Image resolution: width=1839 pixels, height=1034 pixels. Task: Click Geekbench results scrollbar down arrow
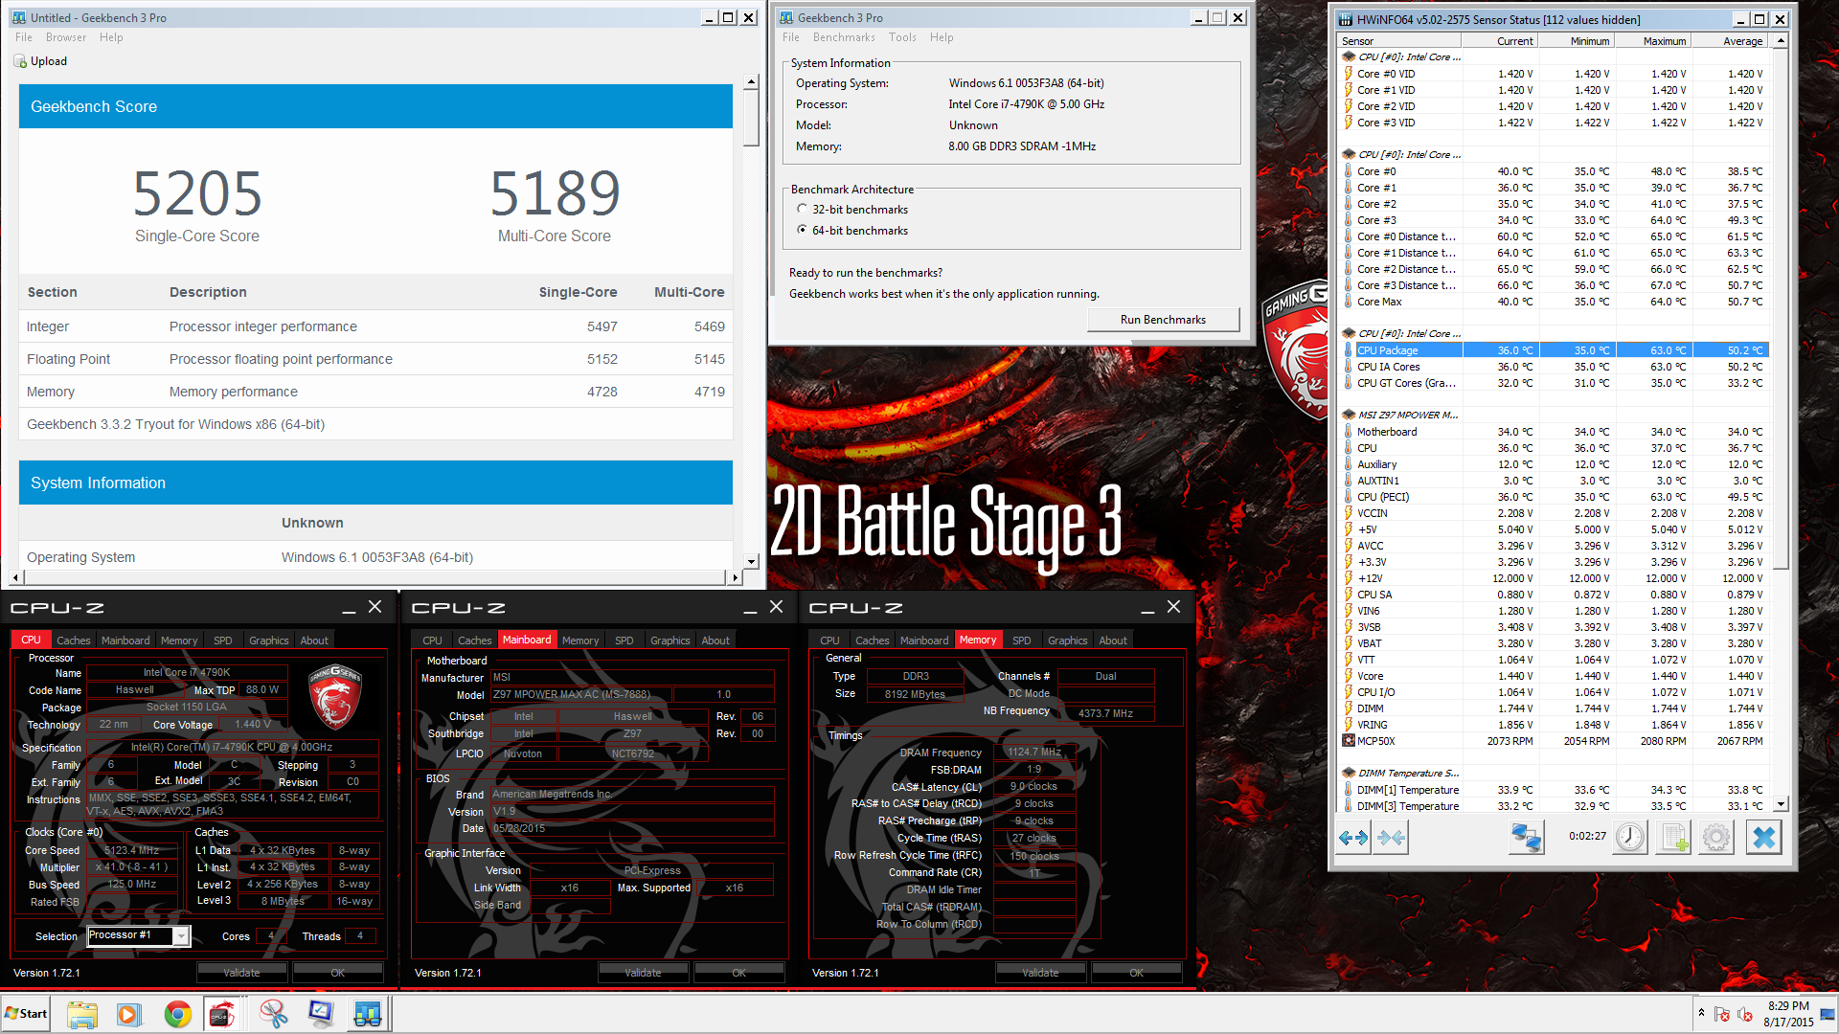tap(751, 562)
